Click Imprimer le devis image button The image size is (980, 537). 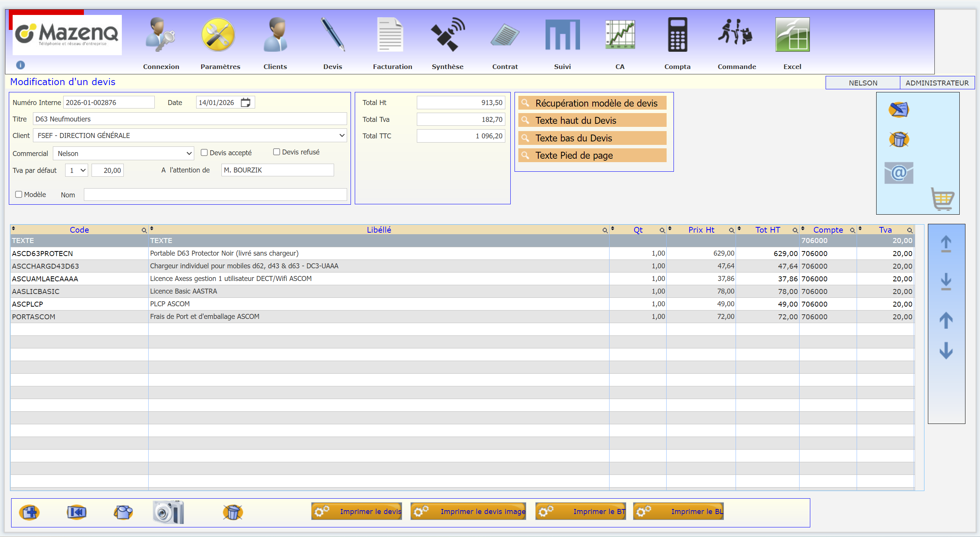point(468,511)
